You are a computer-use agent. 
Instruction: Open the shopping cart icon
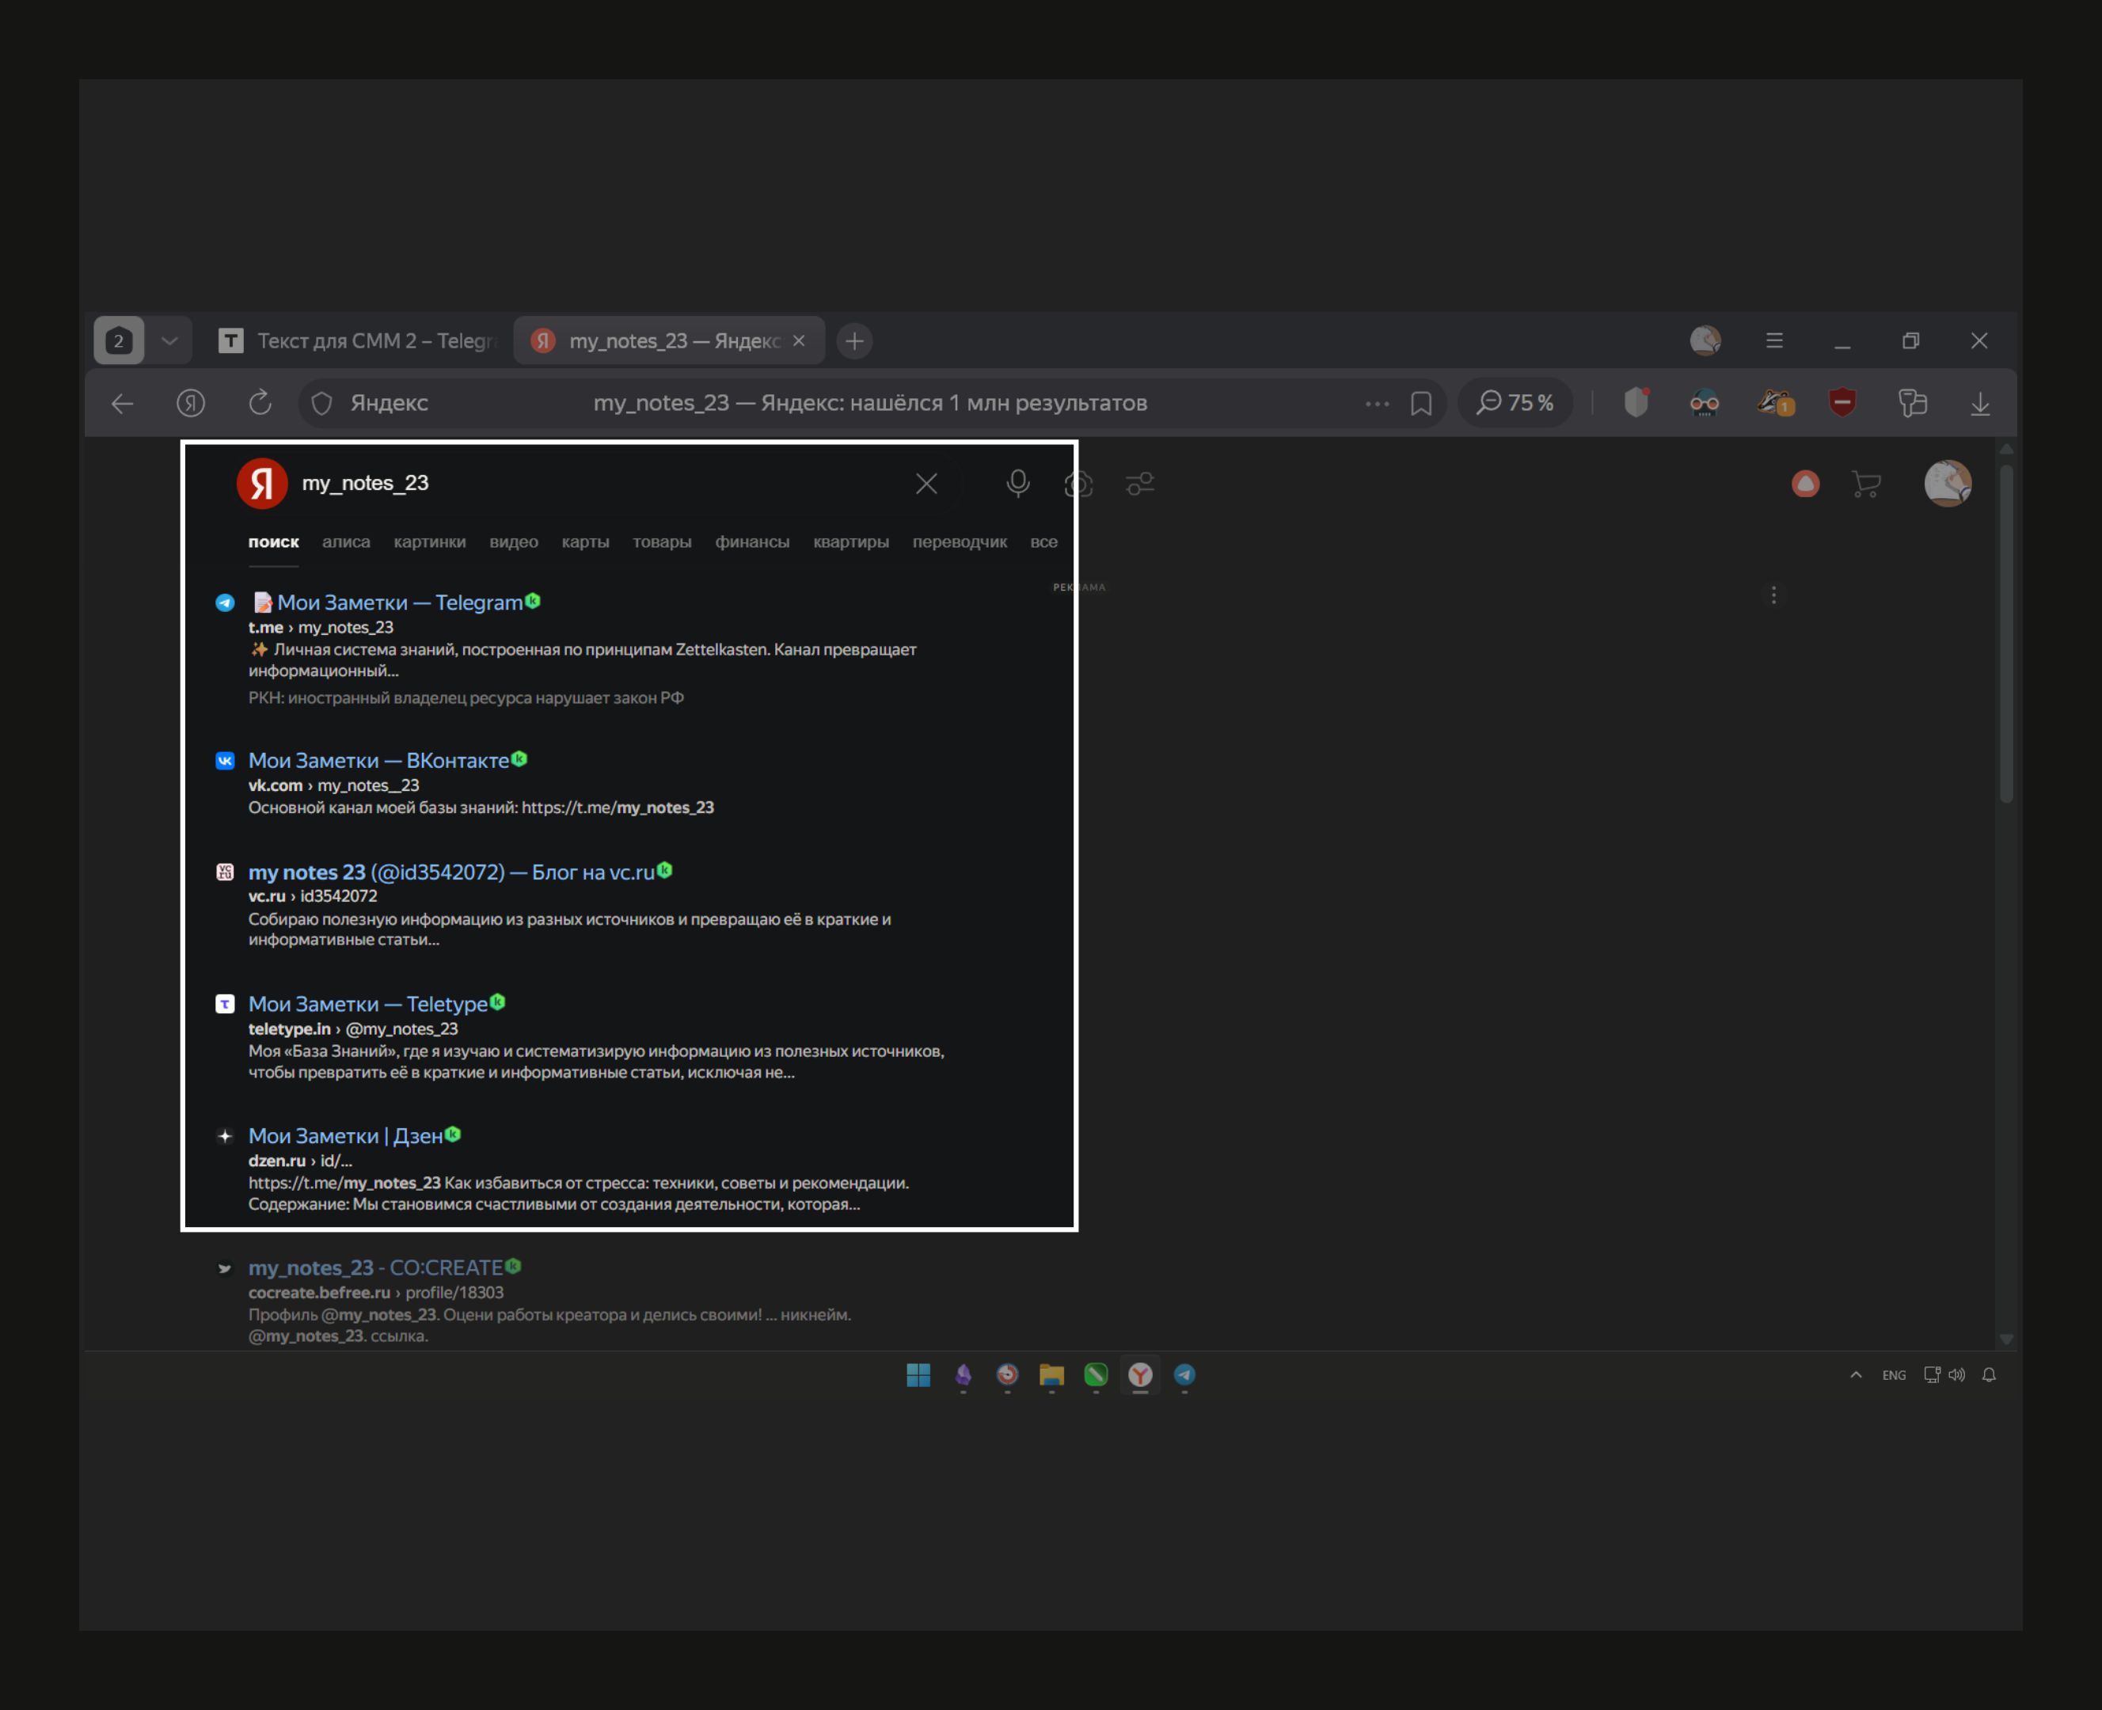(1865, 484)
